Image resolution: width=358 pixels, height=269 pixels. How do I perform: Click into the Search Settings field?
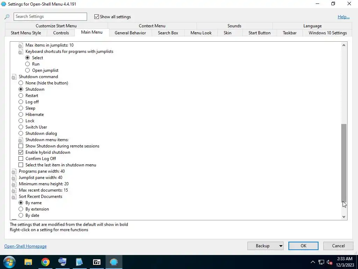(x=50, y=17)
